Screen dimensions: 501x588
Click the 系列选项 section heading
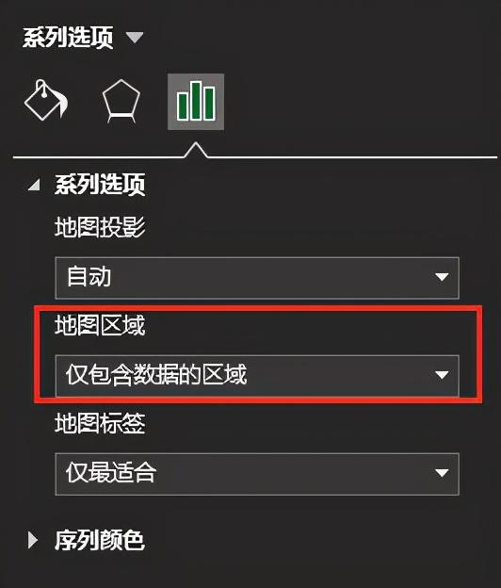coord(100,185)
